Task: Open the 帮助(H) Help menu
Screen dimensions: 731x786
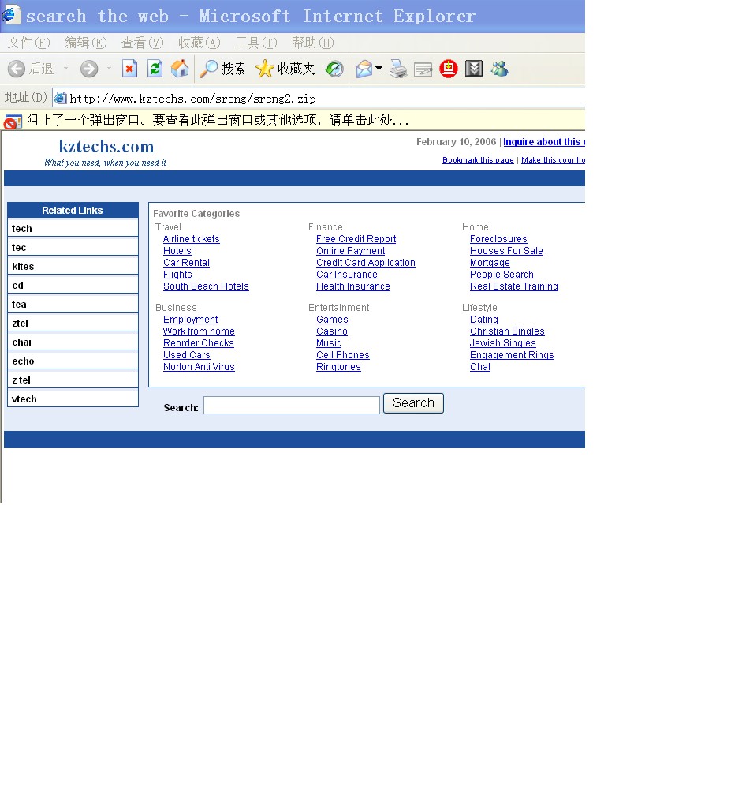Action: [313, 43]
